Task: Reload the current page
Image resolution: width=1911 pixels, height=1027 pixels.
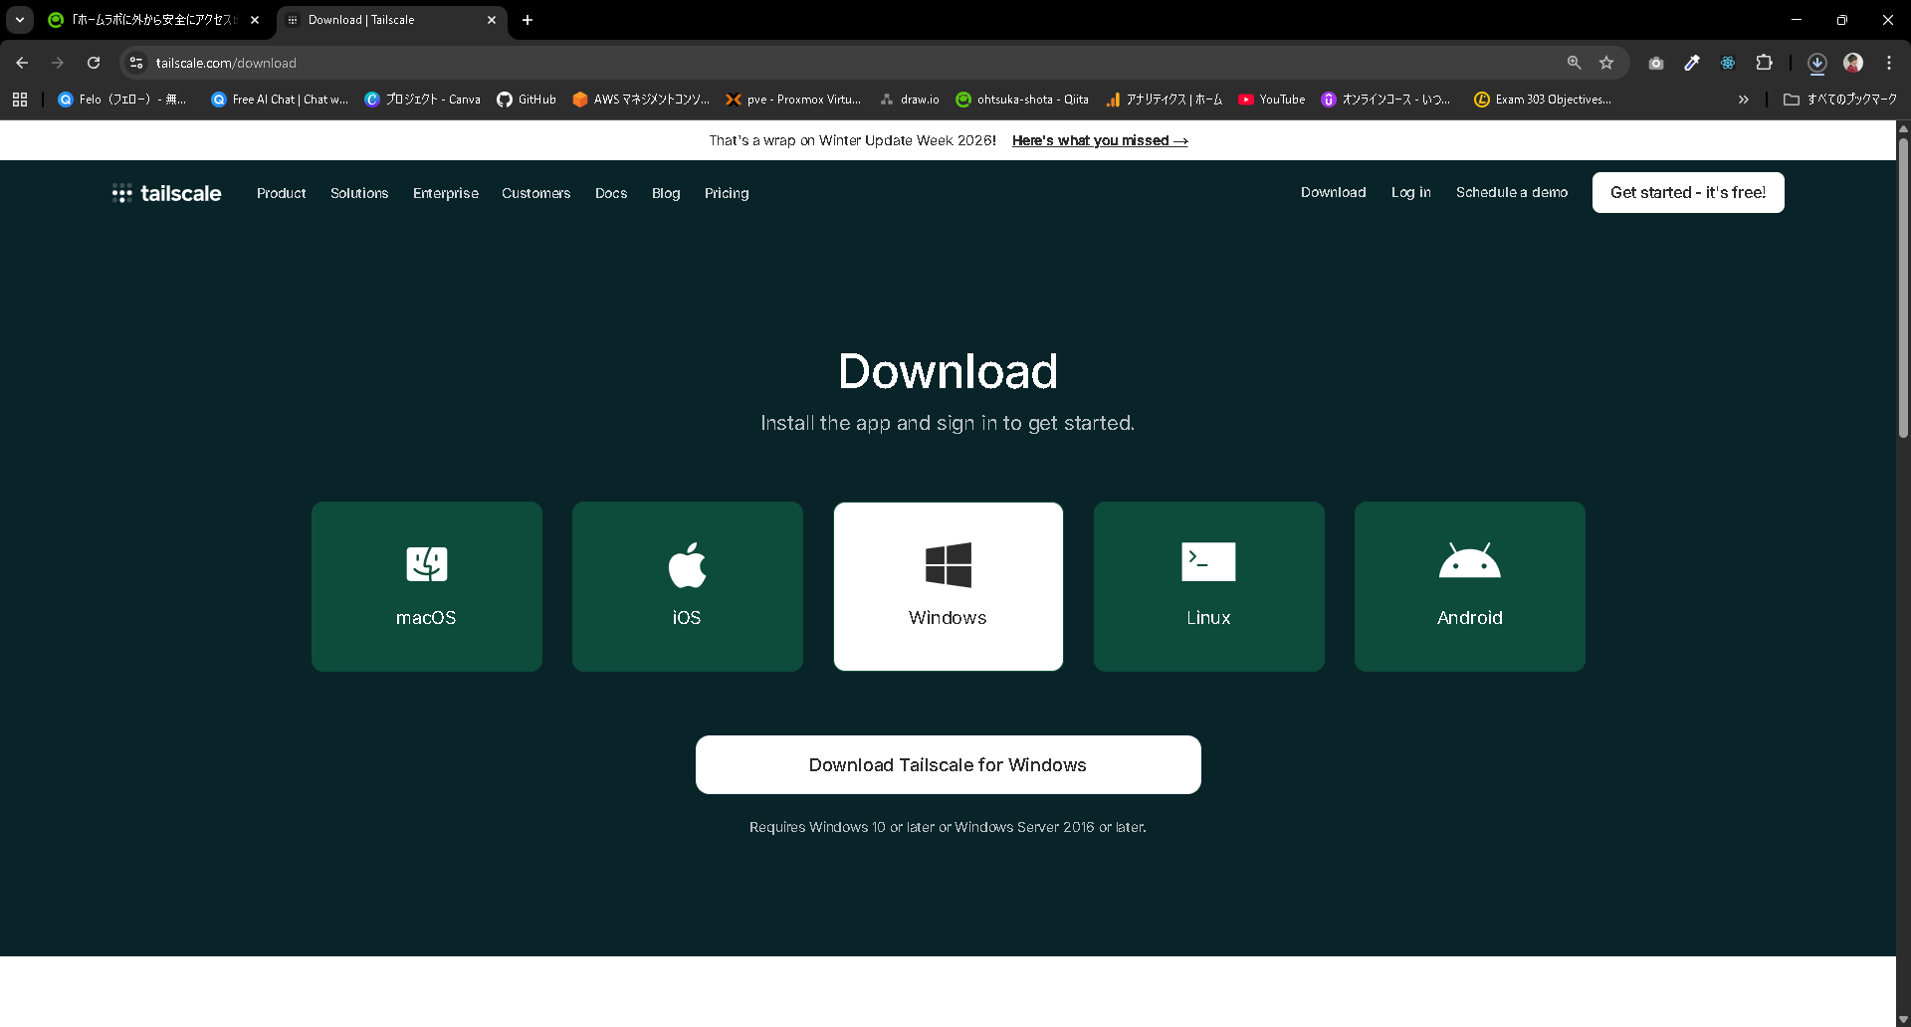Action: (94, 63)
